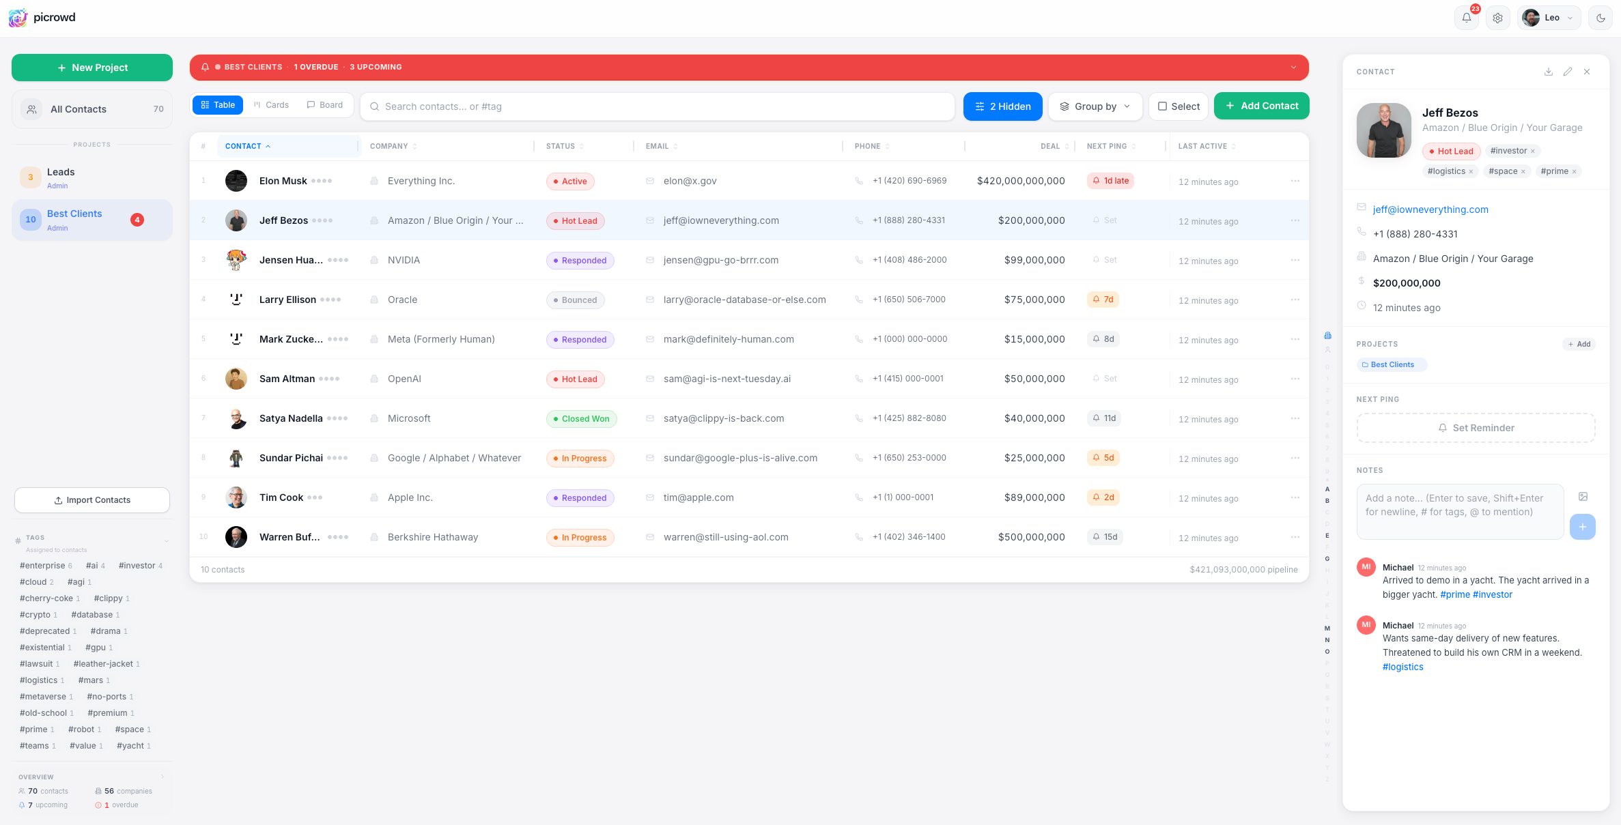Attach image icon next to notes box
Viewport: 1621px width, 825px height.
pos(1583,497)
